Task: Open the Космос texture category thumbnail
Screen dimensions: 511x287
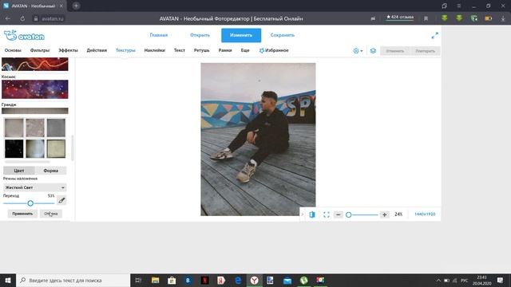Action: coord(35,89)
